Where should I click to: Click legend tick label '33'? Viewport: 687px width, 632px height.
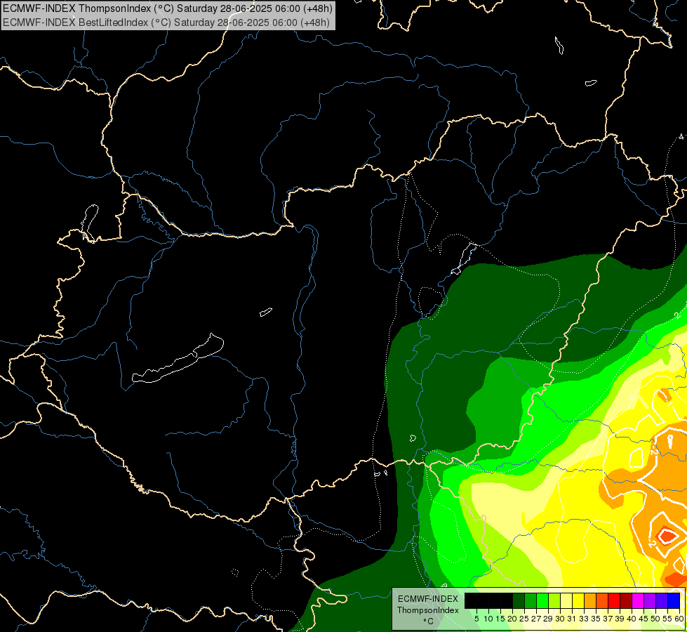[584, 619]
